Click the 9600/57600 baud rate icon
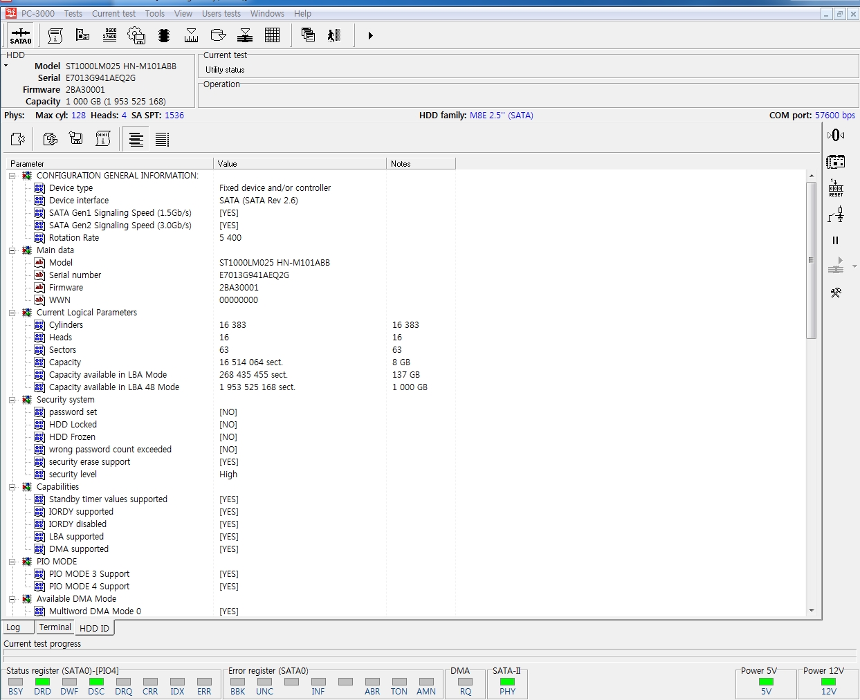The height and width of the screenshot is (700, 860). click(x=110, y=35)
